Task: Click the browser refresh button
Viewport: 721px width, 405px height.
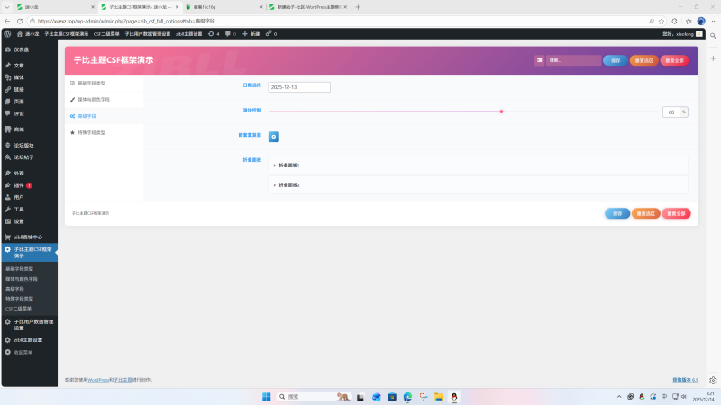Action: click(25, 20)
